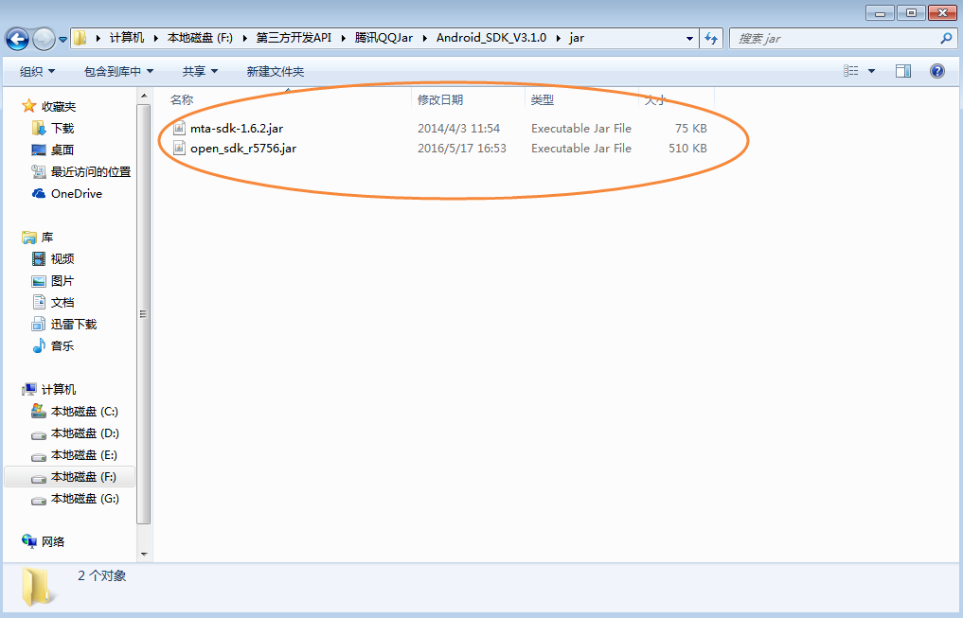Refresh the current folder view
Screen dimensions: 963x618
711,39
